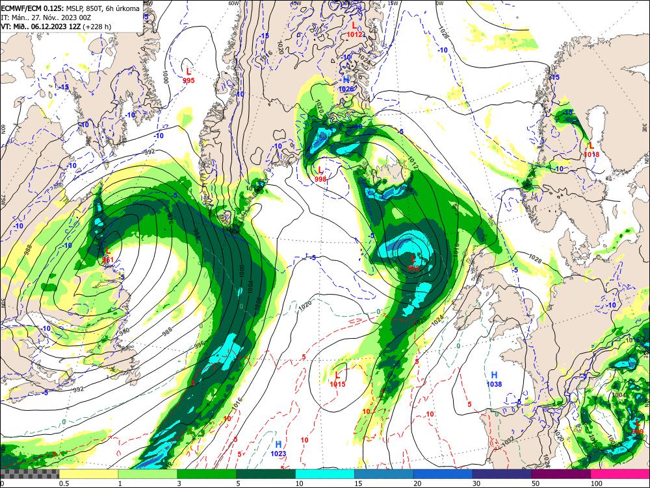
Task: Click the low pressure marker L 995
Action: coord(188,76)
